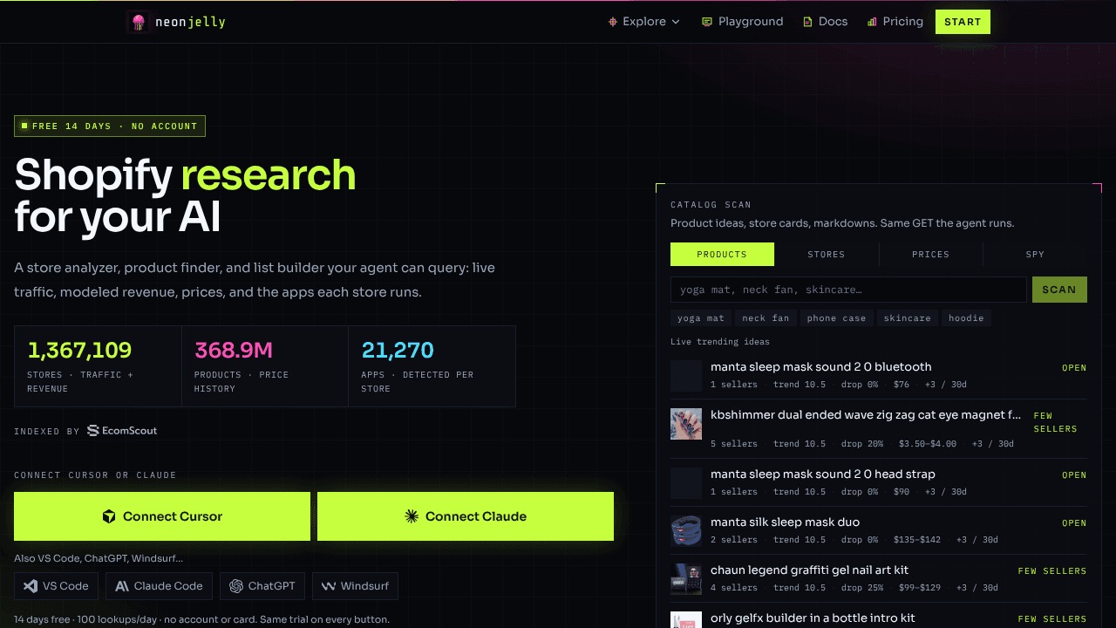
Task: Select the PRODUCTS tab
Action: point(722,255)
